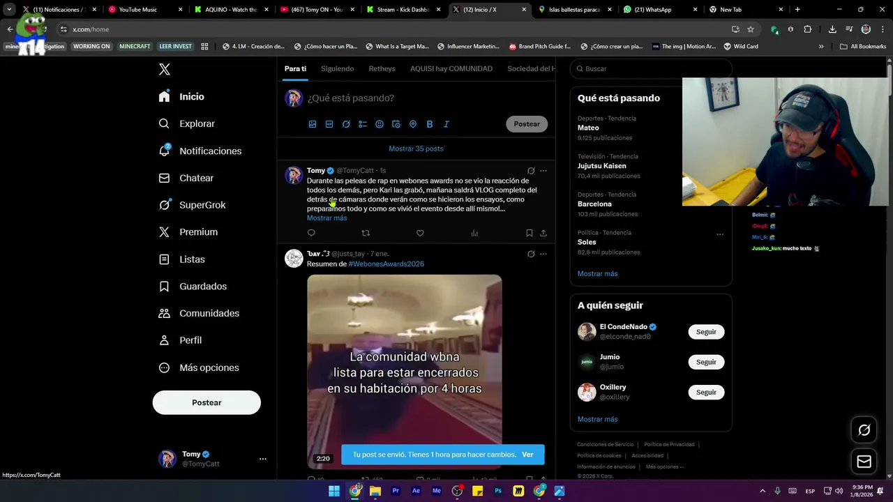Click the X logo in the sidebar
Image resolution: width=893 pixels, height=502 pixels.
(165, 69)
